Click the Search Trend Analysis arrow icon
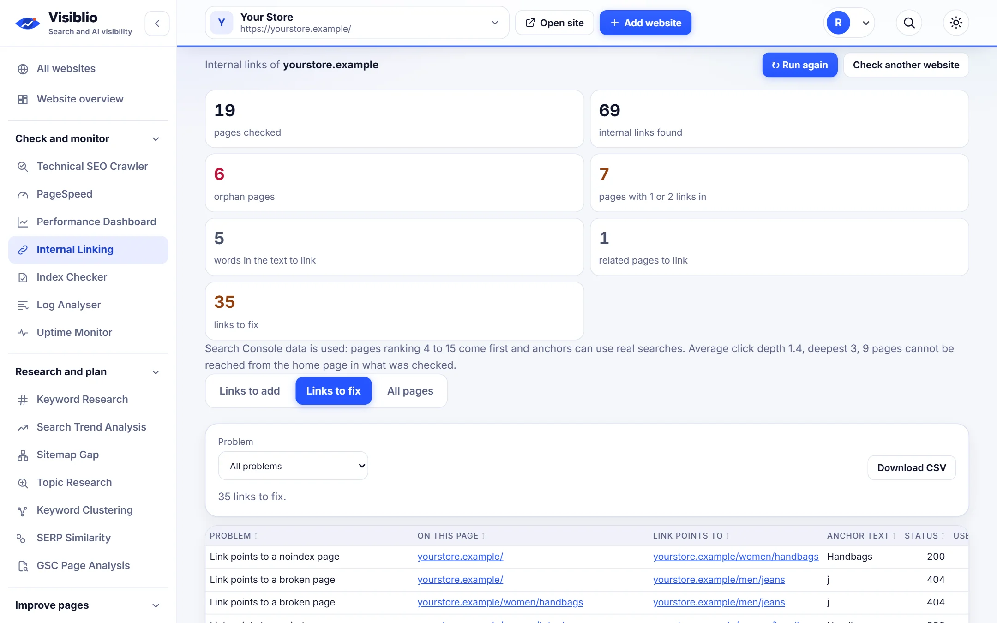The width and height of the screenshot is (997, 623). pos(23,427)
